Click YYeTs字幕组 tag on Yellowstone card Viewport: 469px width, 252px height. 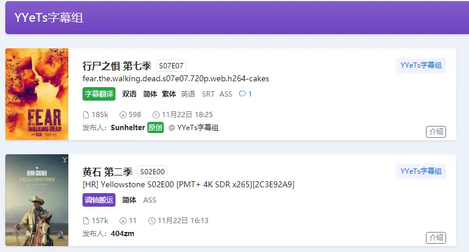click(421, 171)
